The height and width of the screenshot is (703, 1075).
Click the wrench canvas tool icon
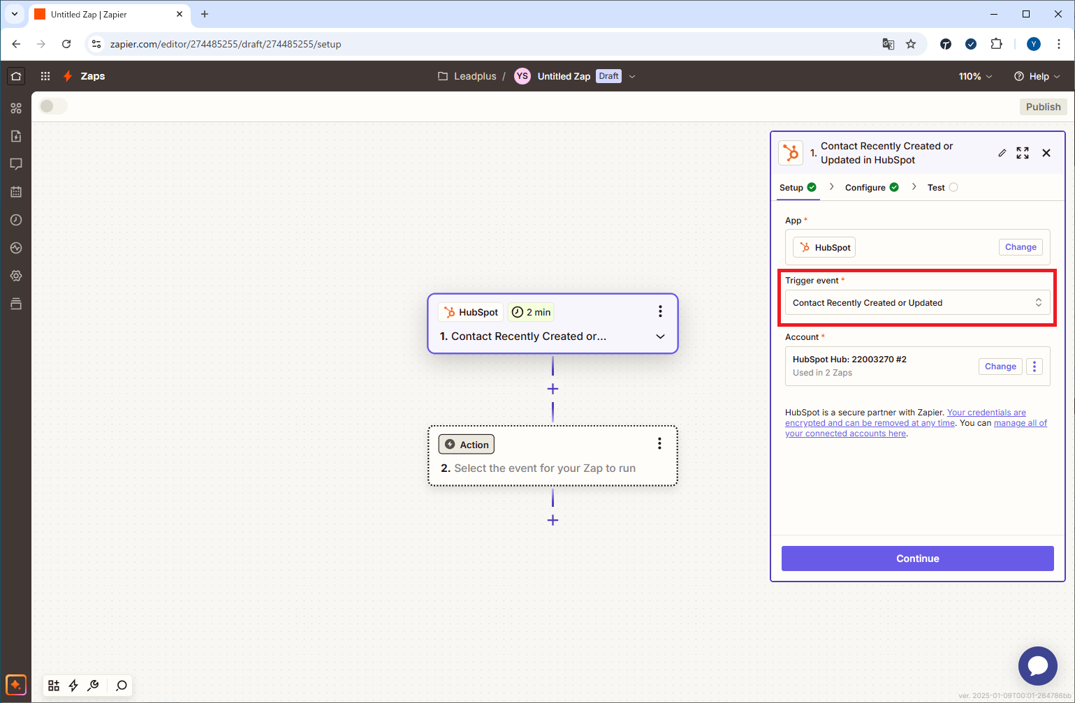pyautogui.click(x=93, y=686)
